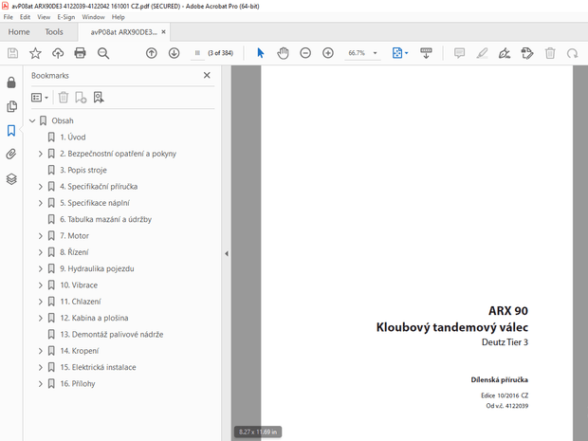Screen dimensions: 588x441
Task: Select the Hand pan tool
Action: (x=283, y=53)
